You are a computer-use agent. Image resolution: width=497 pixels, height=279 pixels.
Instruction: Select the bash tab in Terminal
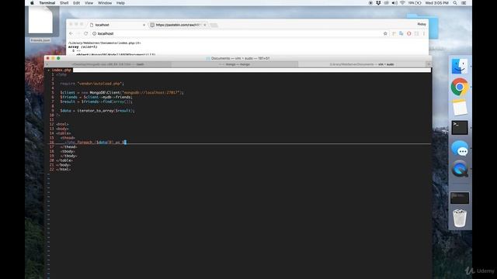pos(108,64)
